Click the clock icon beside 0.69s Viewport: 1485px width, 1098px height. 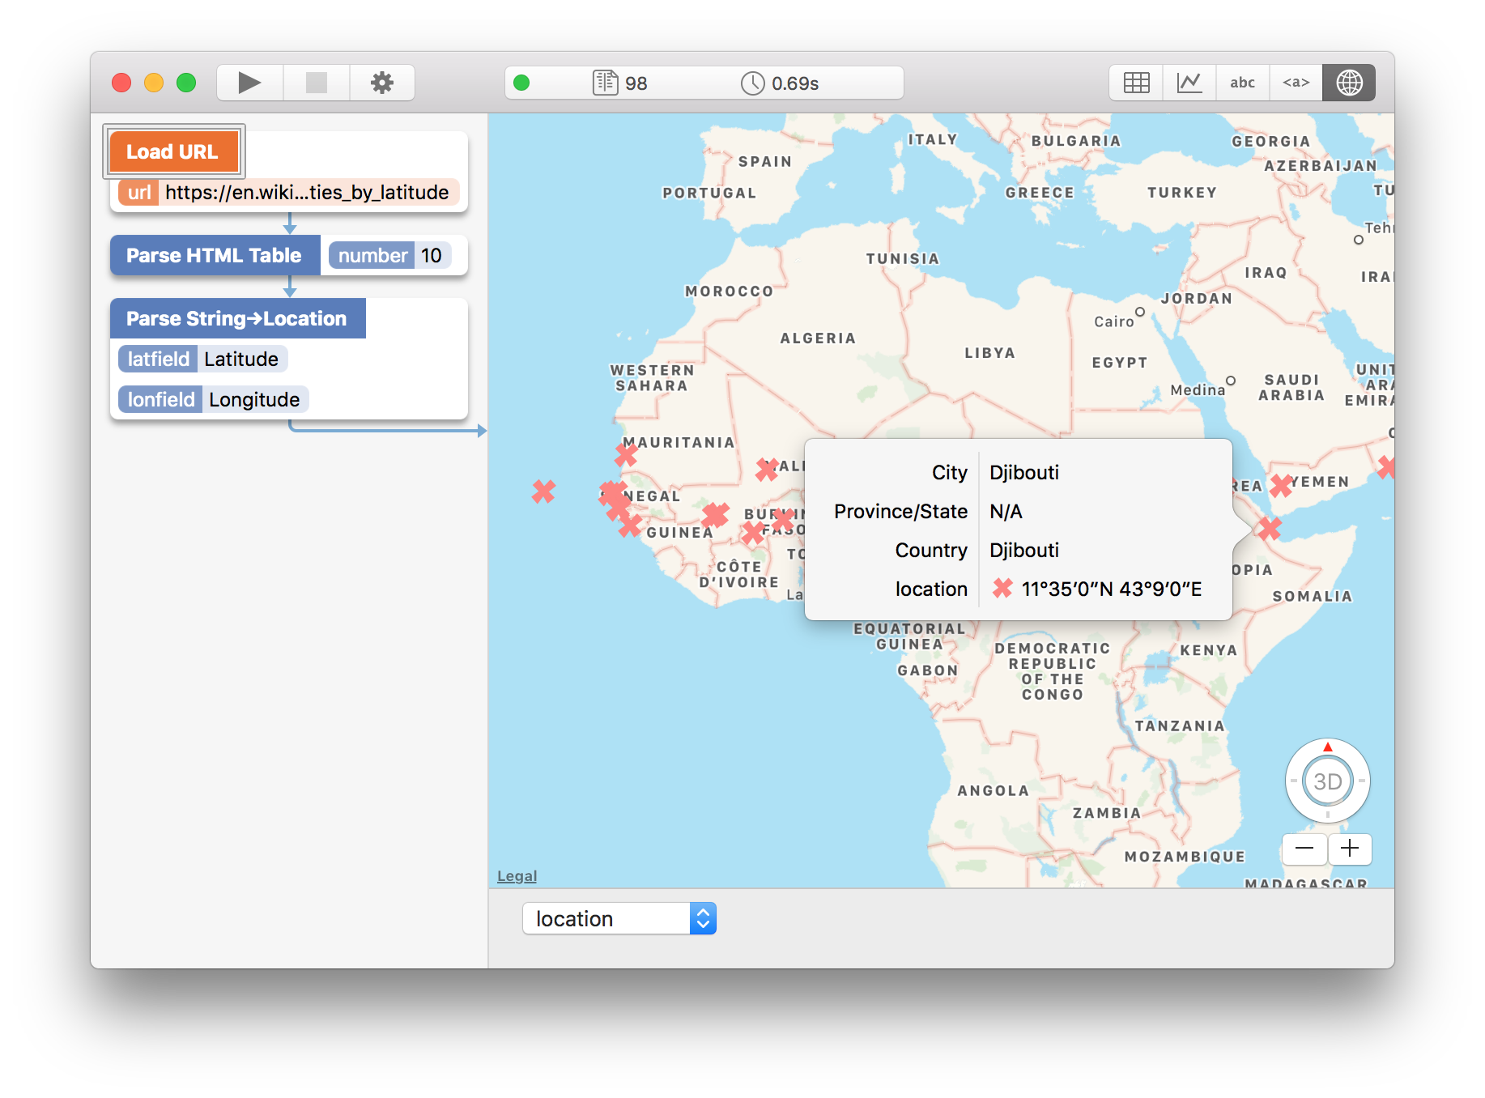point(752,83)
